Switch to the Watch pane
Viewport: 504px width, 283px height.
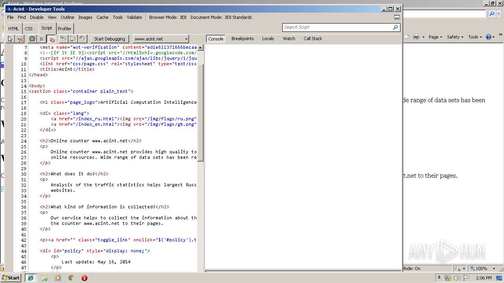(289, 39)
